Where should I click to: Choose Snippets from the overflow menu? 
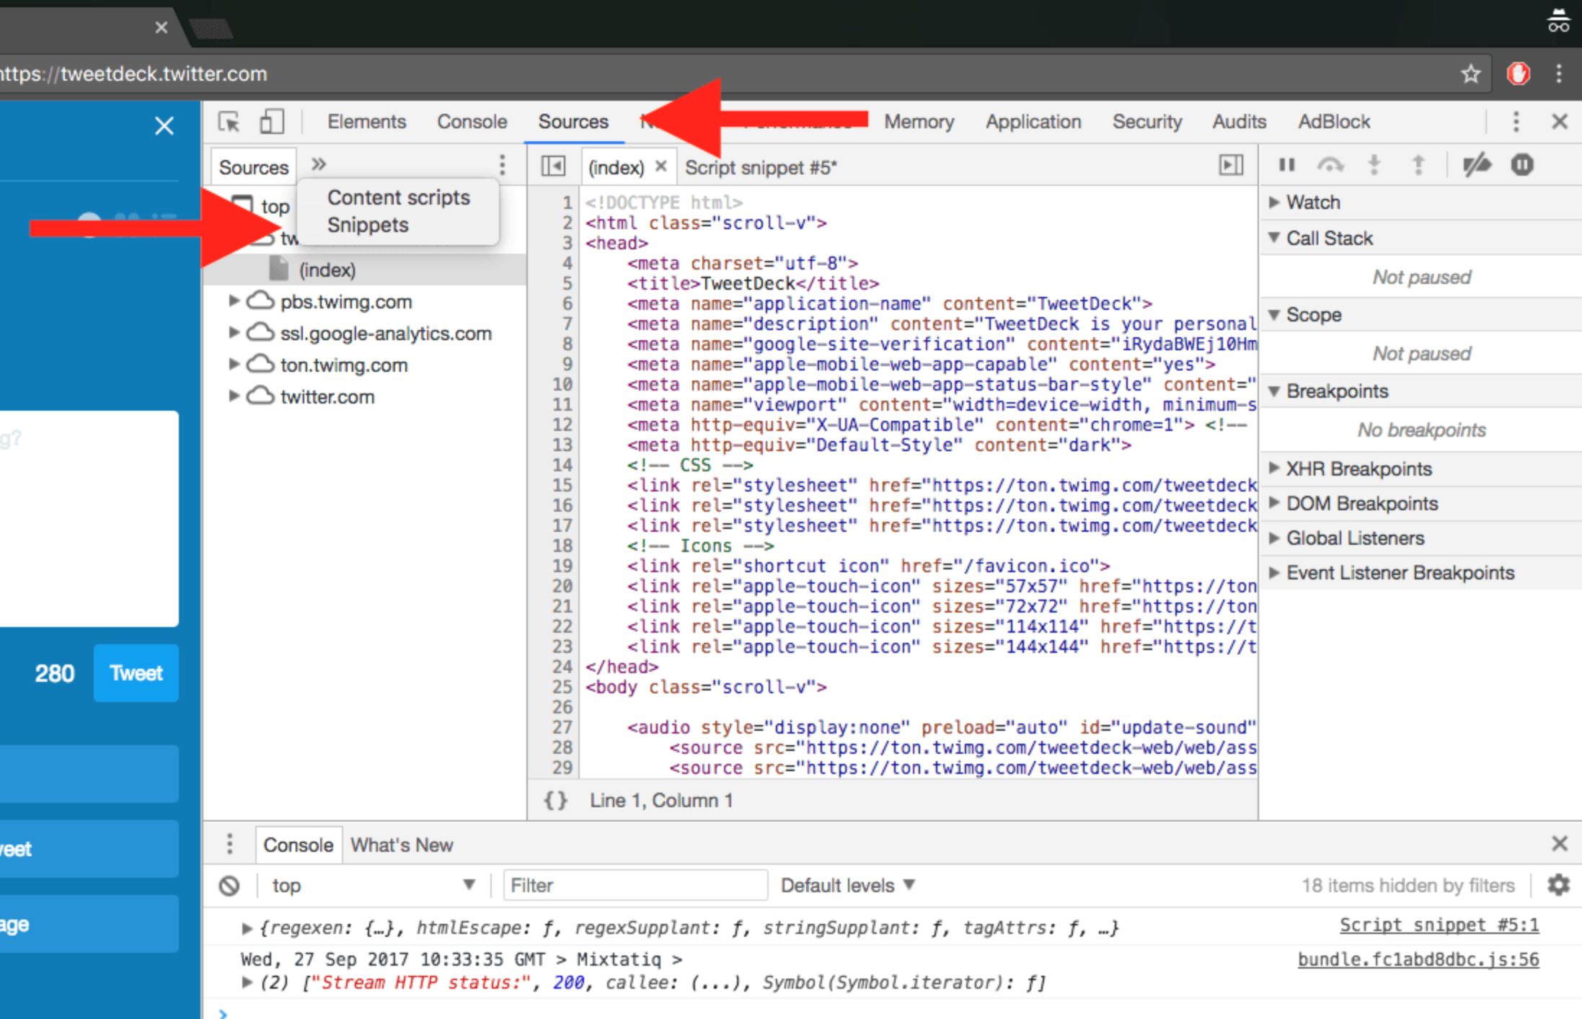pyautogui.click(x=368, y=225)
